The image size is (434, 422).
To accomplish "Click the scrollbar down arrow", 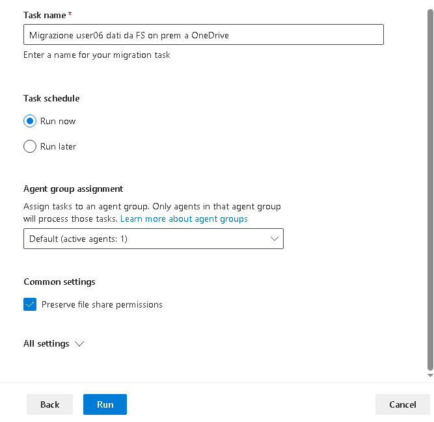I will 430,375.
